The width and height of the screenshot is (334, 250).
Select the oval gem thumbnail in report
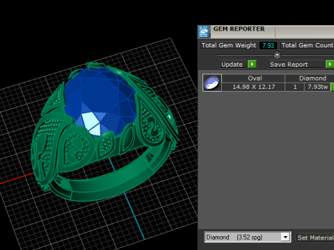point(212,83)
